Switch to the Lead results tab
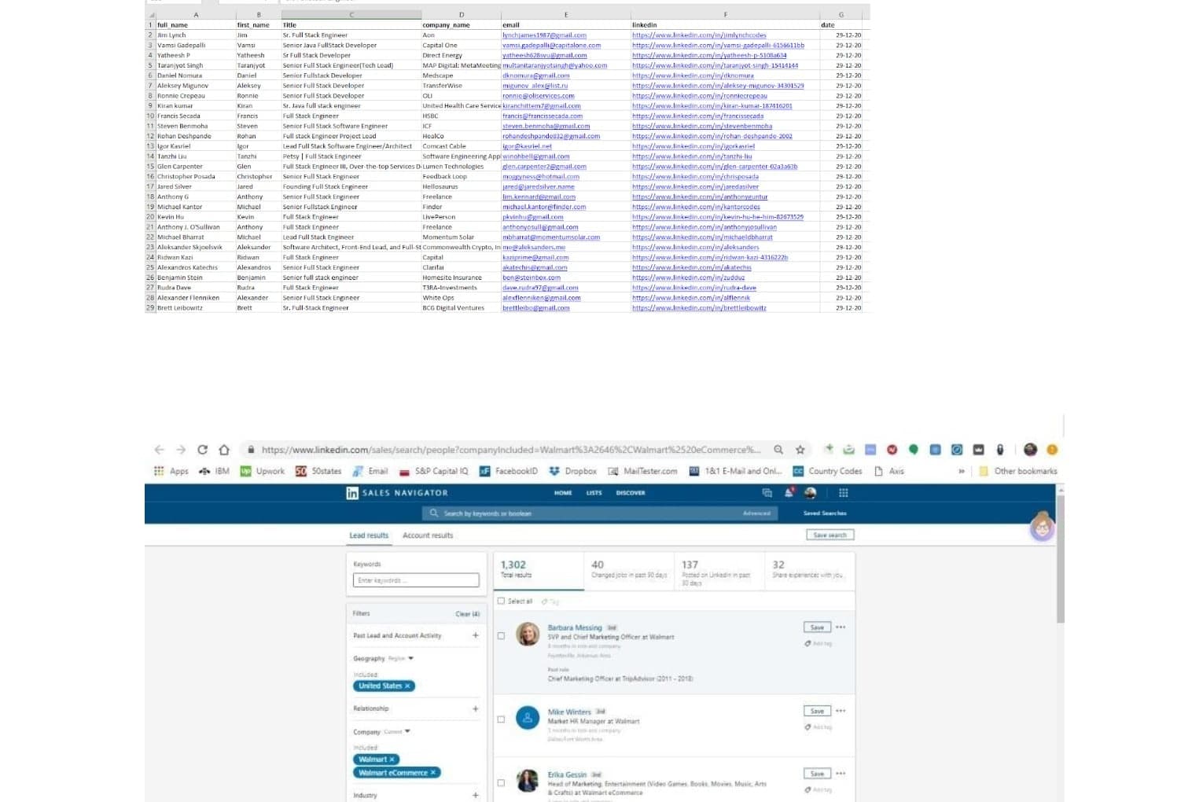 click(x=369, y=535)
